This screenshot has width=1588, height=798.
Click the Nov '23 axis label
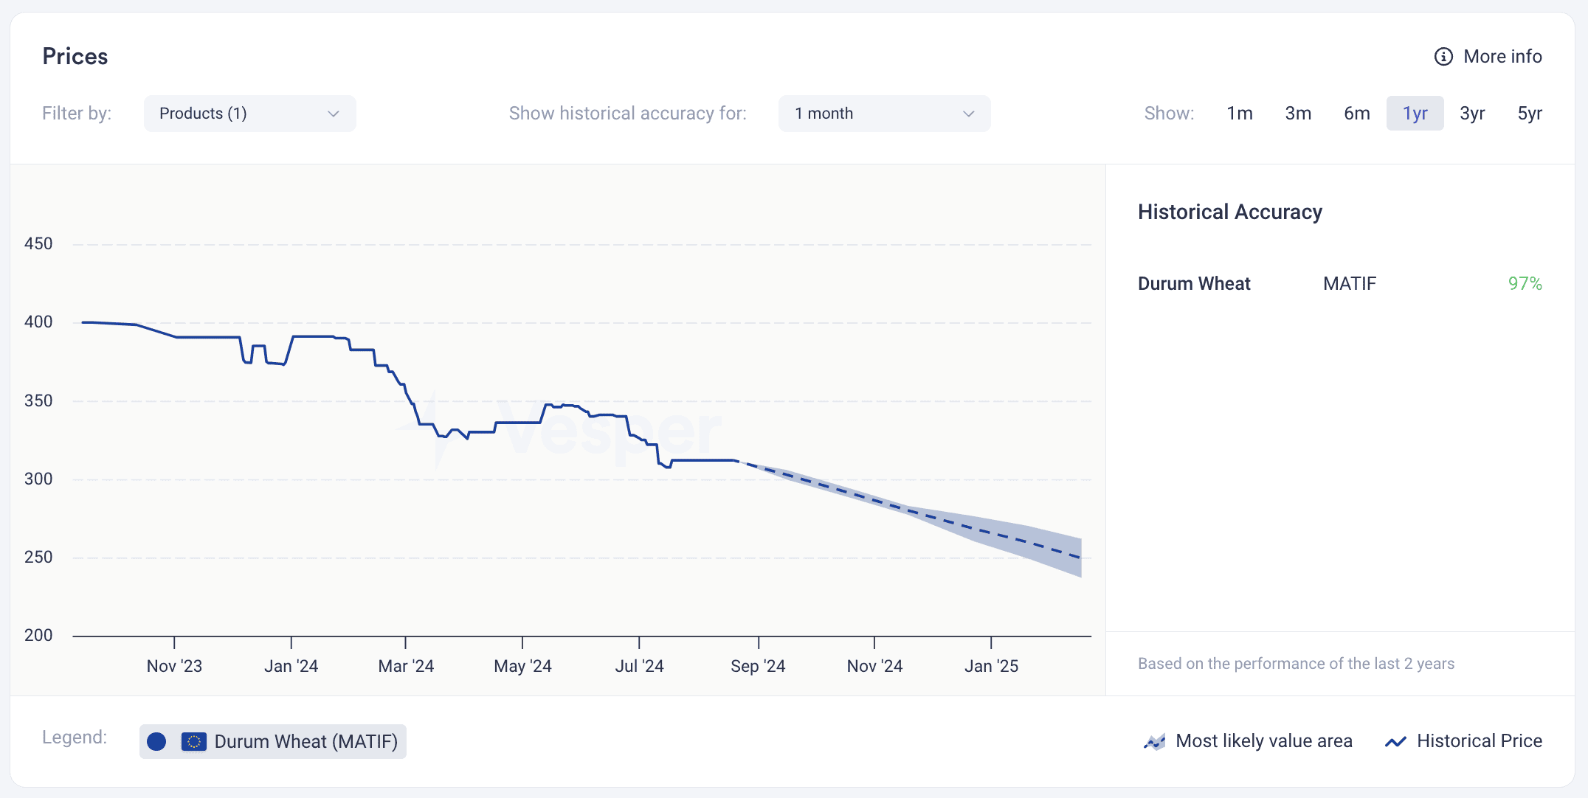pos(174,666)
